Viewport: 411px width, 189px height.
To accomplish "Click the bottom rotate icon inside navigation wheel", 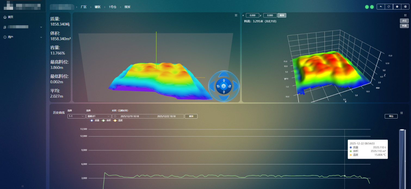I will tap(224, 92).
